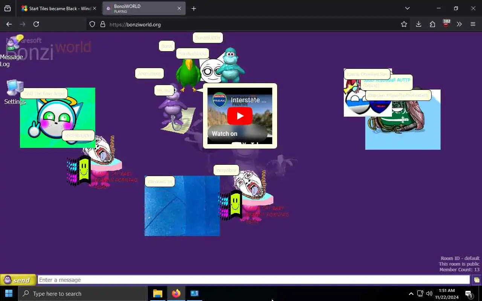Click the icon right of message field
Viewport: 482px width, 301px height.
tap(476, 280)
